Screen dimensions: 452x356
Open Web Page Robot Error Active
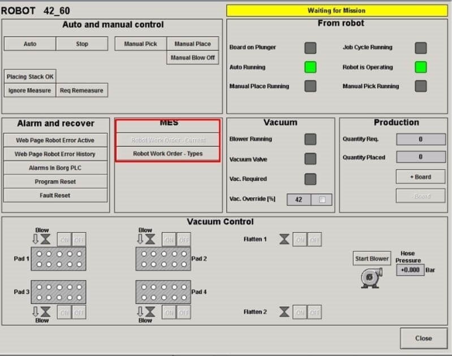(55, 140)
